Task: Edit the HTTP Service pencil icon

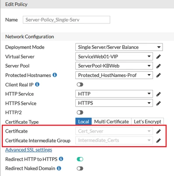Action: [159, 94]
